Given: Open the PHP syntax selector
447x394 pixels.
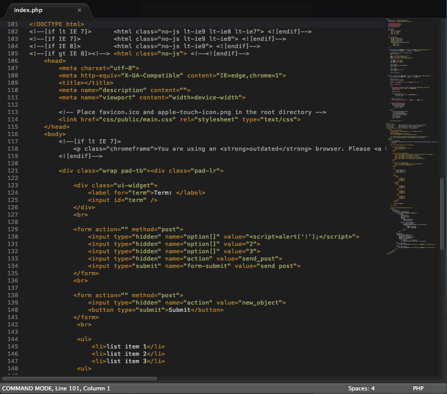Looking at the screenshot, I should coord(418,388).
